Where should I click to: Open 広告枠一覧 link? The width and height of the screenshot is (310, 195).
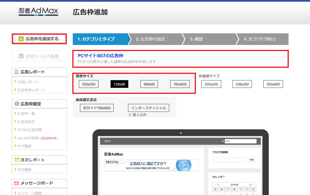click(26, 113)
